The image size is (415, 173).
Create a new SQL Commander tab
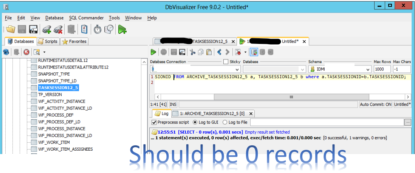point(122,29)
